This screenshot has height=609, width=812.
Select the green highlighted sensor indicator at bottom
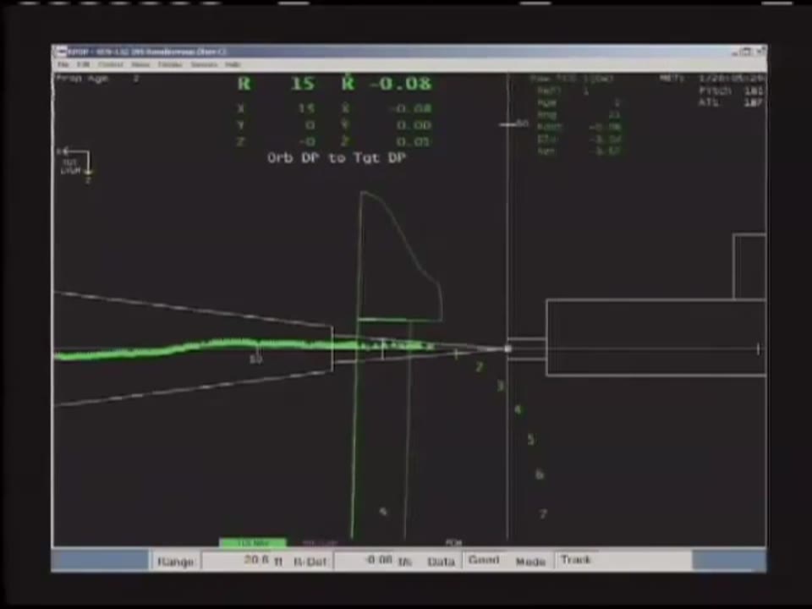253,543
